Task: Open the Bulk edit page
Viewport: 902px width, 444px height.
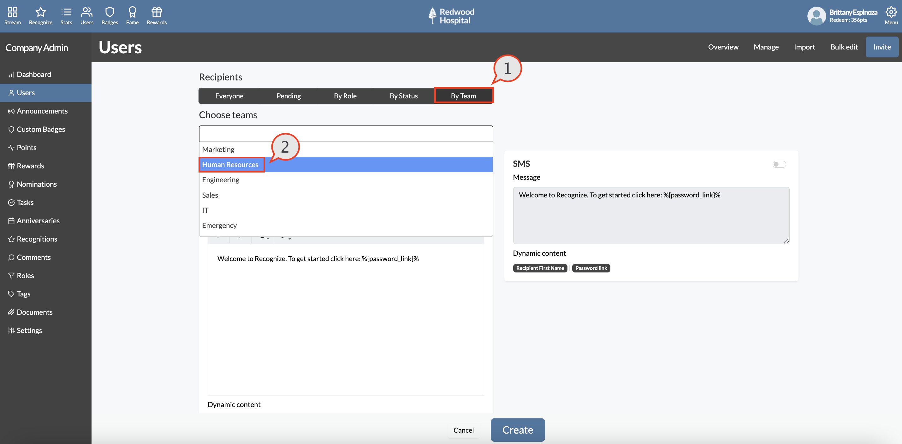Action: (844, 47)
